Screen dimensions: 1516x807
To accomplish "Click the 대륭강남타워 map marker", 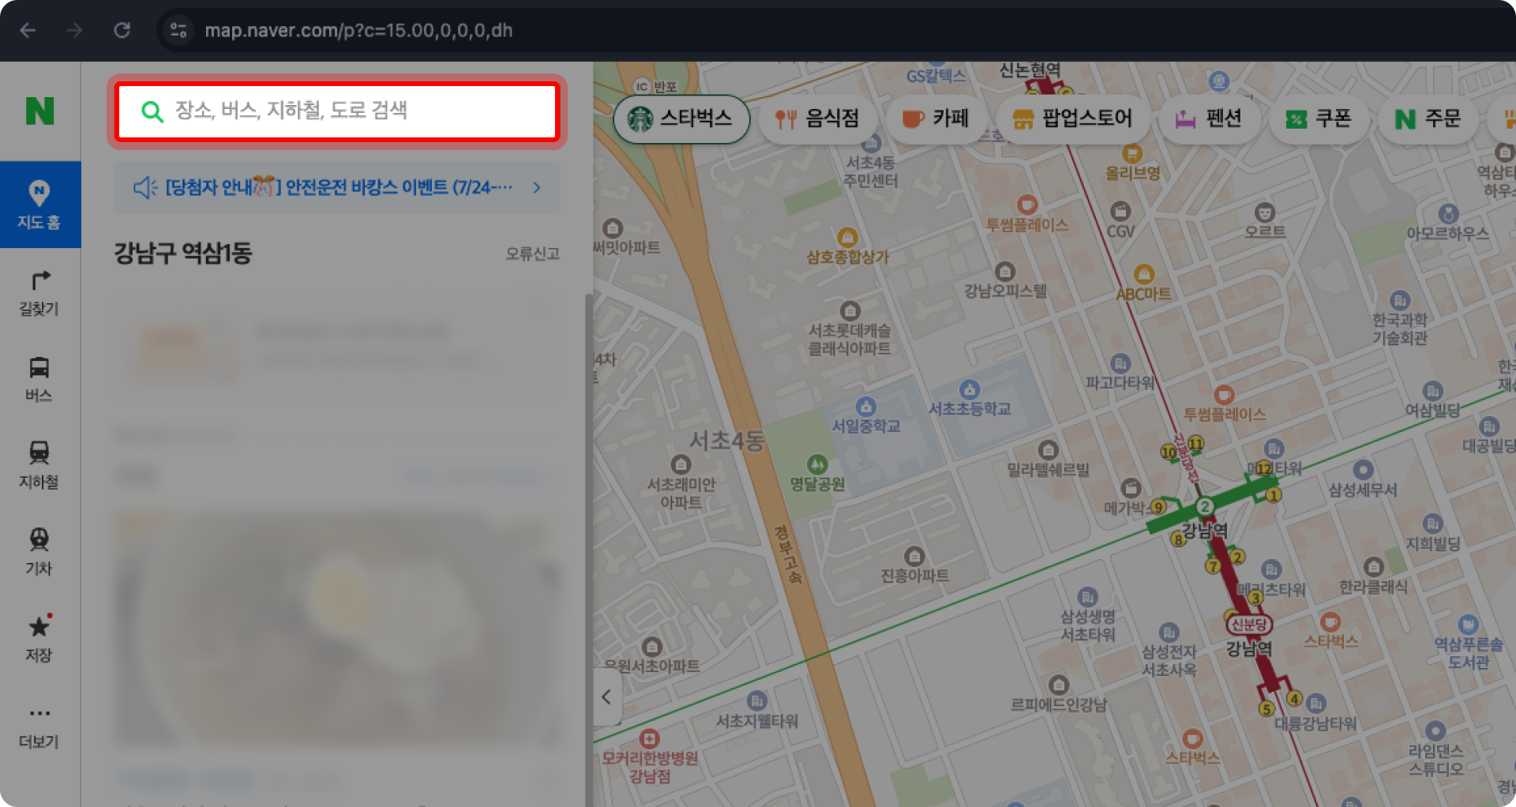I will 1315,704.
